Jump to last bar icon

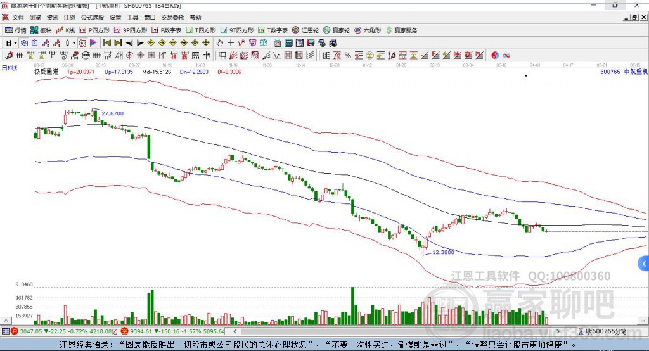click(118, 42)
